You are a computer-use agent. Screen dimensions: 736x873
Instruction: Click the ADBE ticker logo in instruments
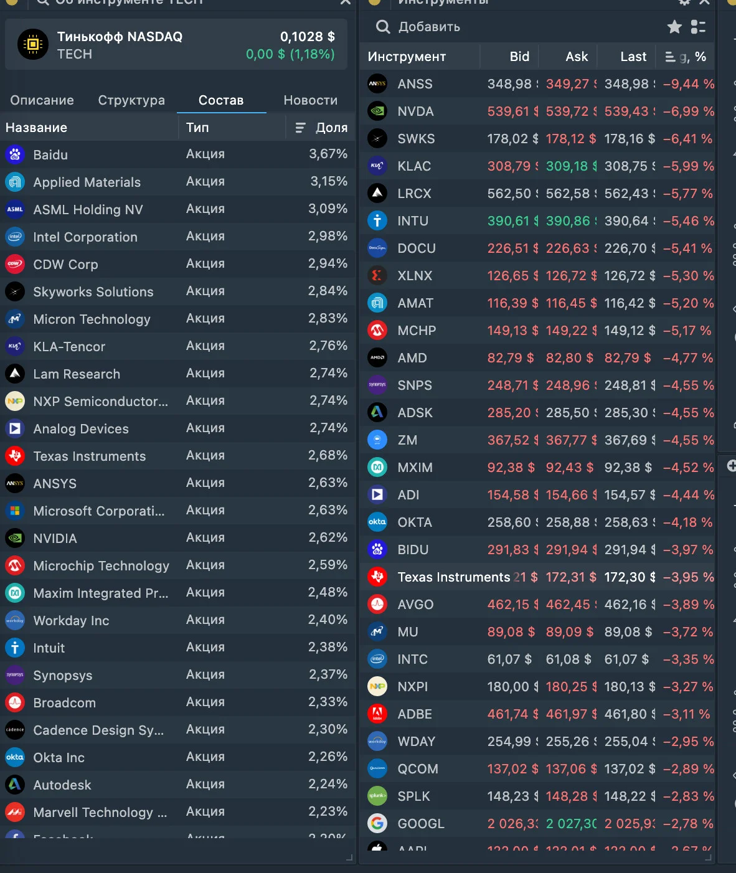pos(377,714)
